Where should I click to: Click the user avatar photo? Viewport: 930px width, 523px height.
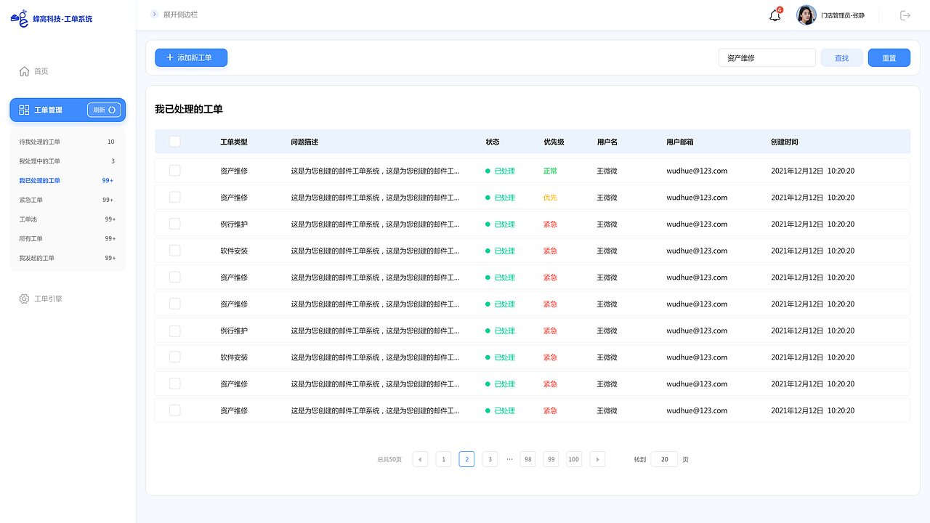(806, 15)
